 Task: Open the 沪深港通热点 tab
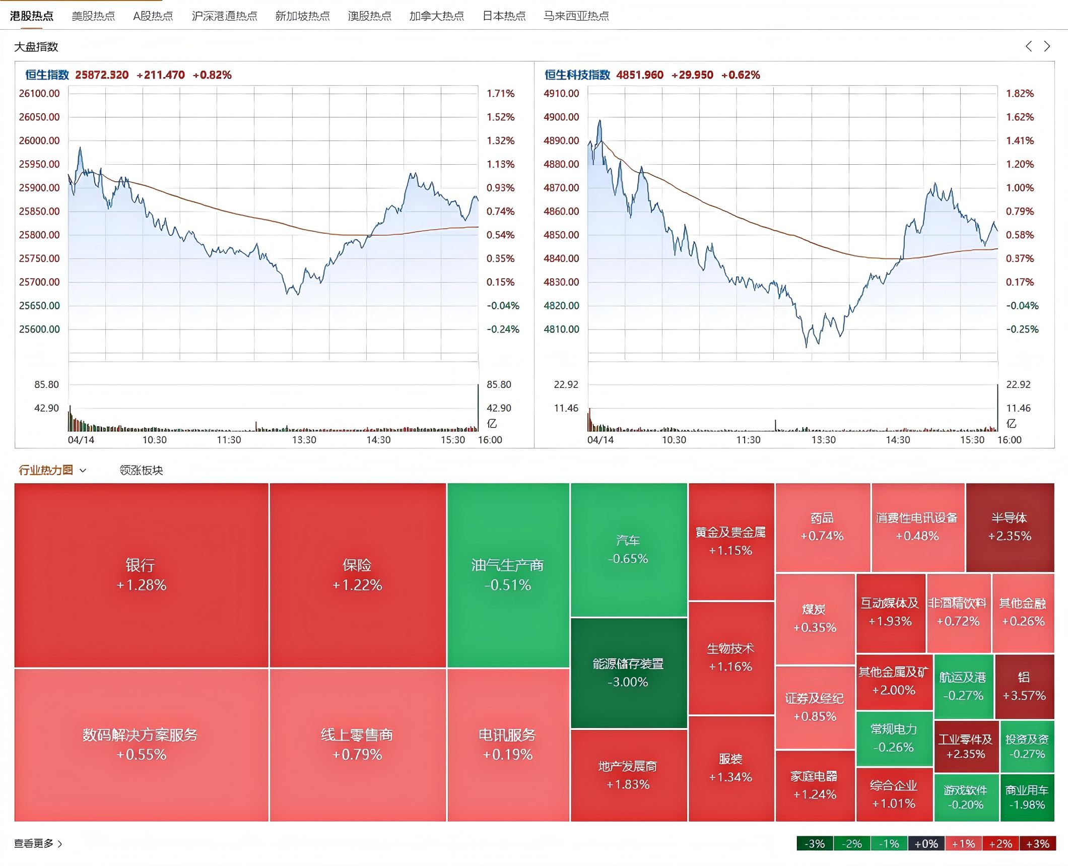click(225, 16)
